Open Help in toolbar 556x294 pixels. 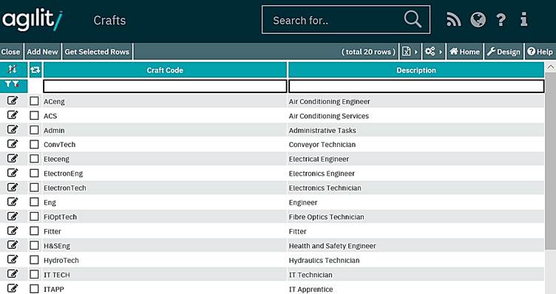(x=540, y=52)
